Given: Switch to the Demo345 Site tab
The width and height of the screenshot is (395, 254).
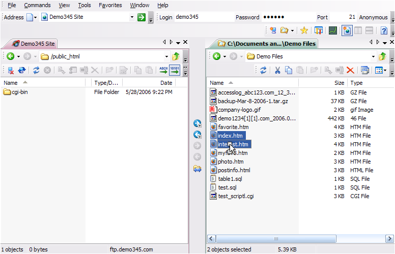Looking at the screenshot, I should click(34, 44).
